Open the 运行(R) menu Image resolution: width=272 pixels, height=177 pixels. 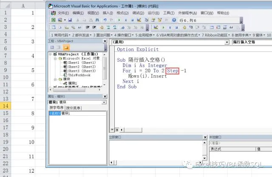pos(153,13)
